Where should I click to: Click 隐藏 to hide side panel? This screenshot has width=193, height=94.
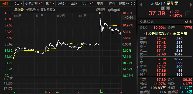tap(124, 3)
